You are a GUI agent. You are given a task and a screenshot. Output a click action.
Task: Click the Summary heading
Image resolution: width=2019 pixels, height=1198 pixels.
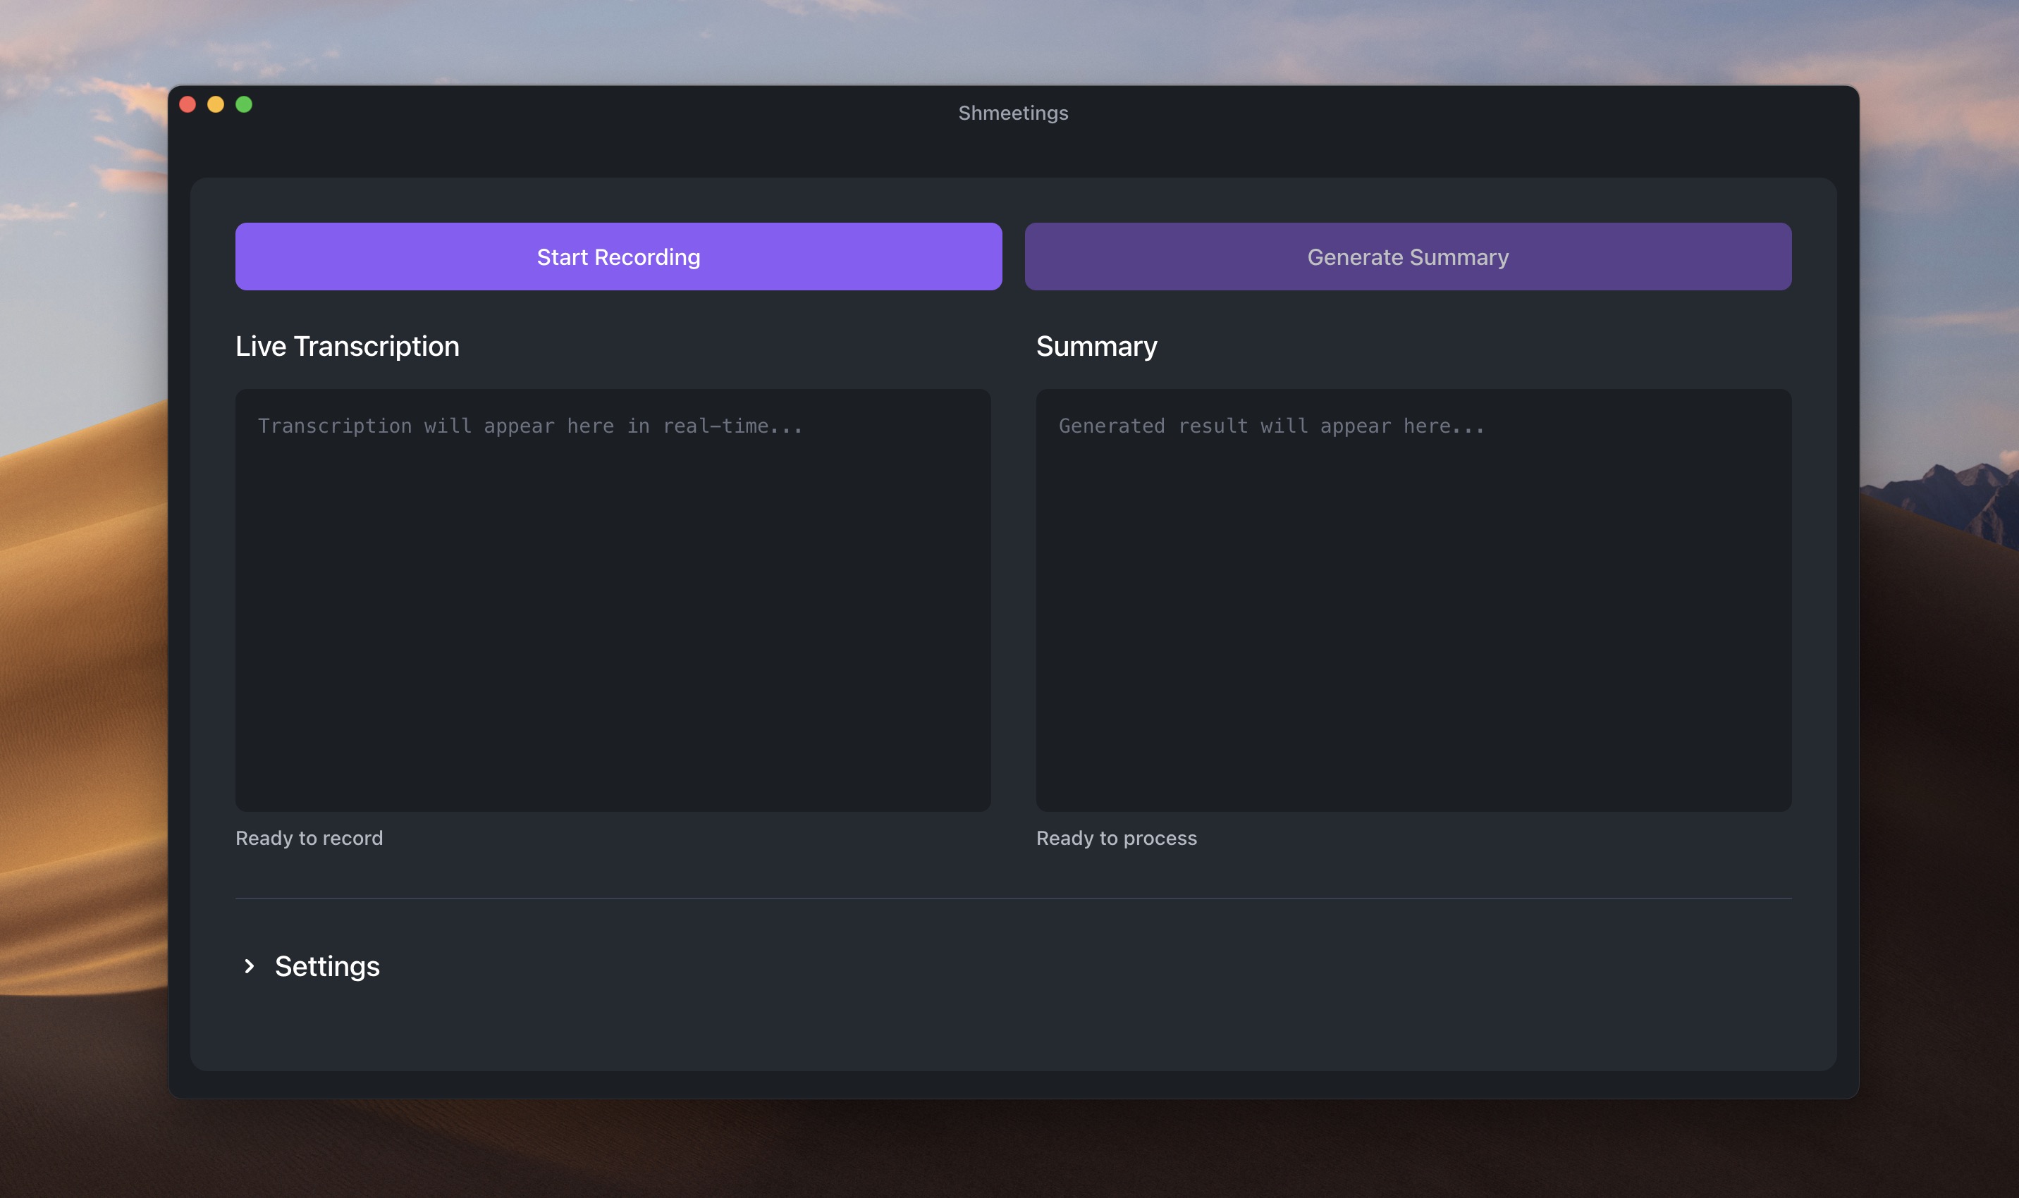coord(1097,345)
